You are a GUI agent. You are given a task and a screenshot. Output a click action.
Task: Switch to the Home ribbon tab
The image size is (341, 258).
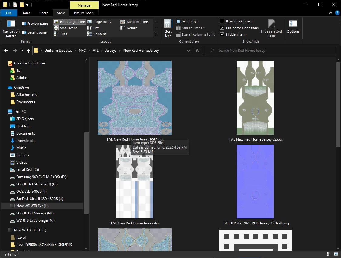26,13
